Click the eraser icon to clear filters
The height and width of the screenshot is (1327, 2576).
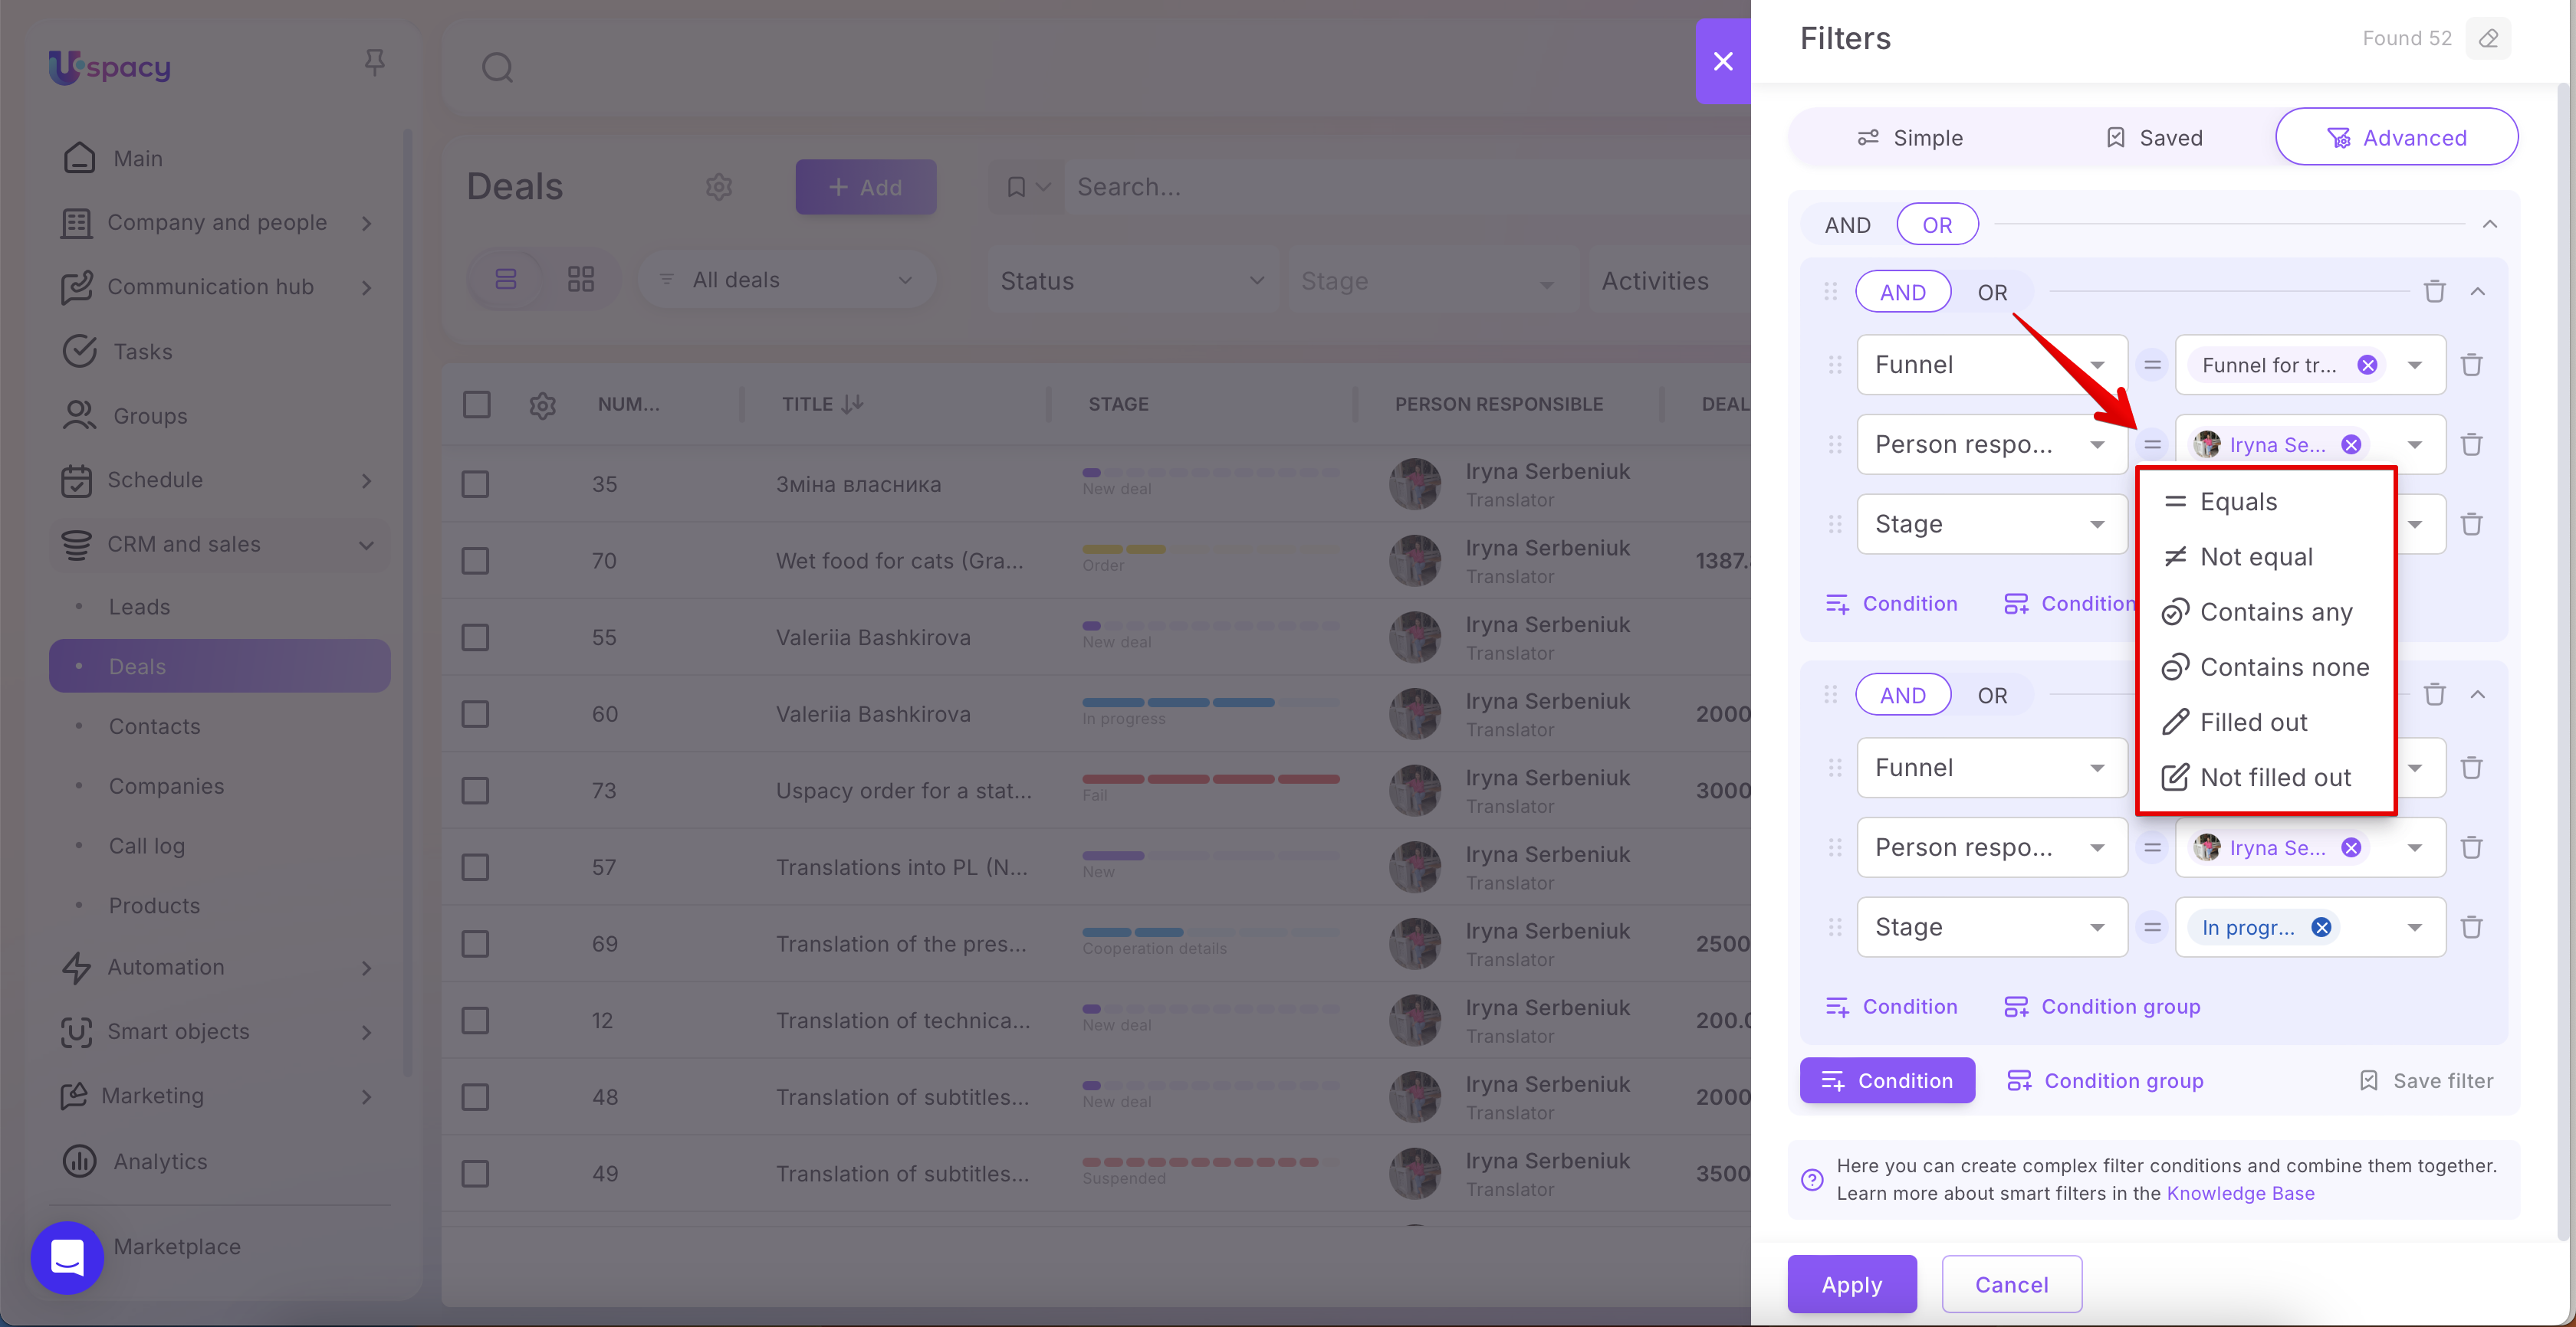[2488, 38]
